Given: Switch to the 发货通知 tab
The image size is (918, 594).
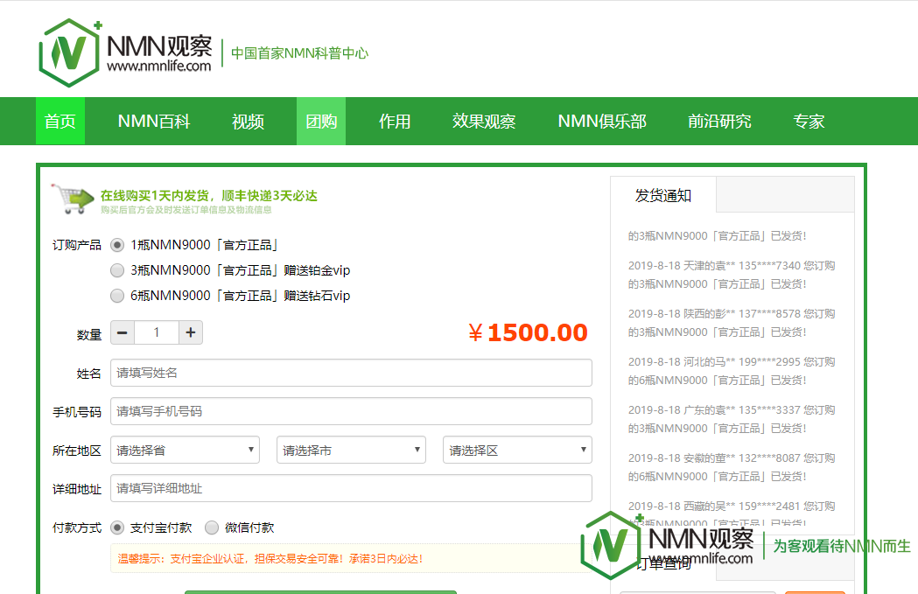Looking at the screenshot, I should pos(663,195).
